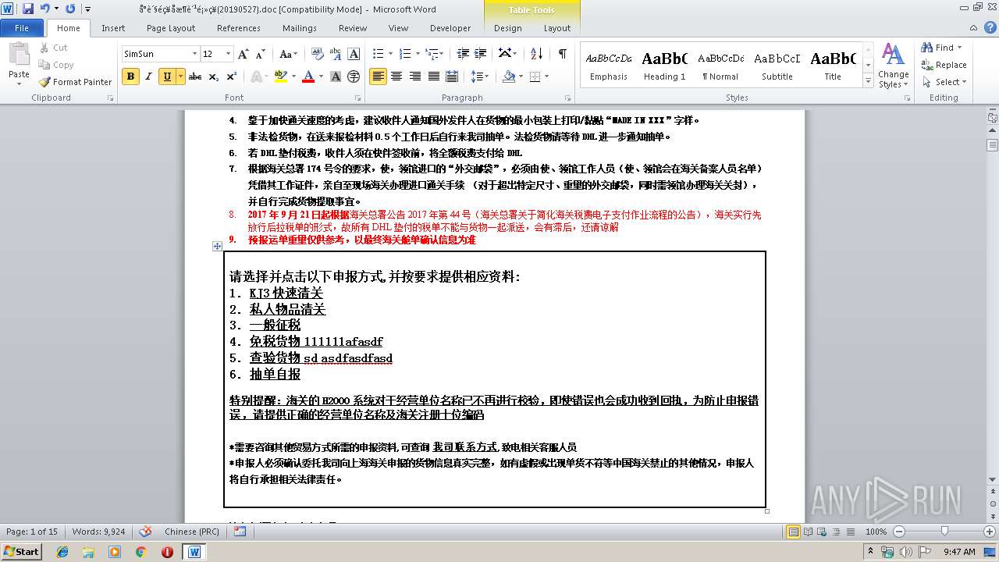Viewport: 999px width, 562px height.
Task: Switch to Web Layout view
Action: point(821,532)
